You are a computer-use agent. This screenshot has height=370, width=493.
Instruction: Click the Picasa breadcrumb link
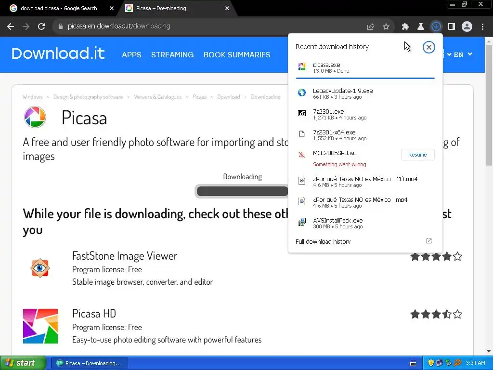tap(200, 97)
